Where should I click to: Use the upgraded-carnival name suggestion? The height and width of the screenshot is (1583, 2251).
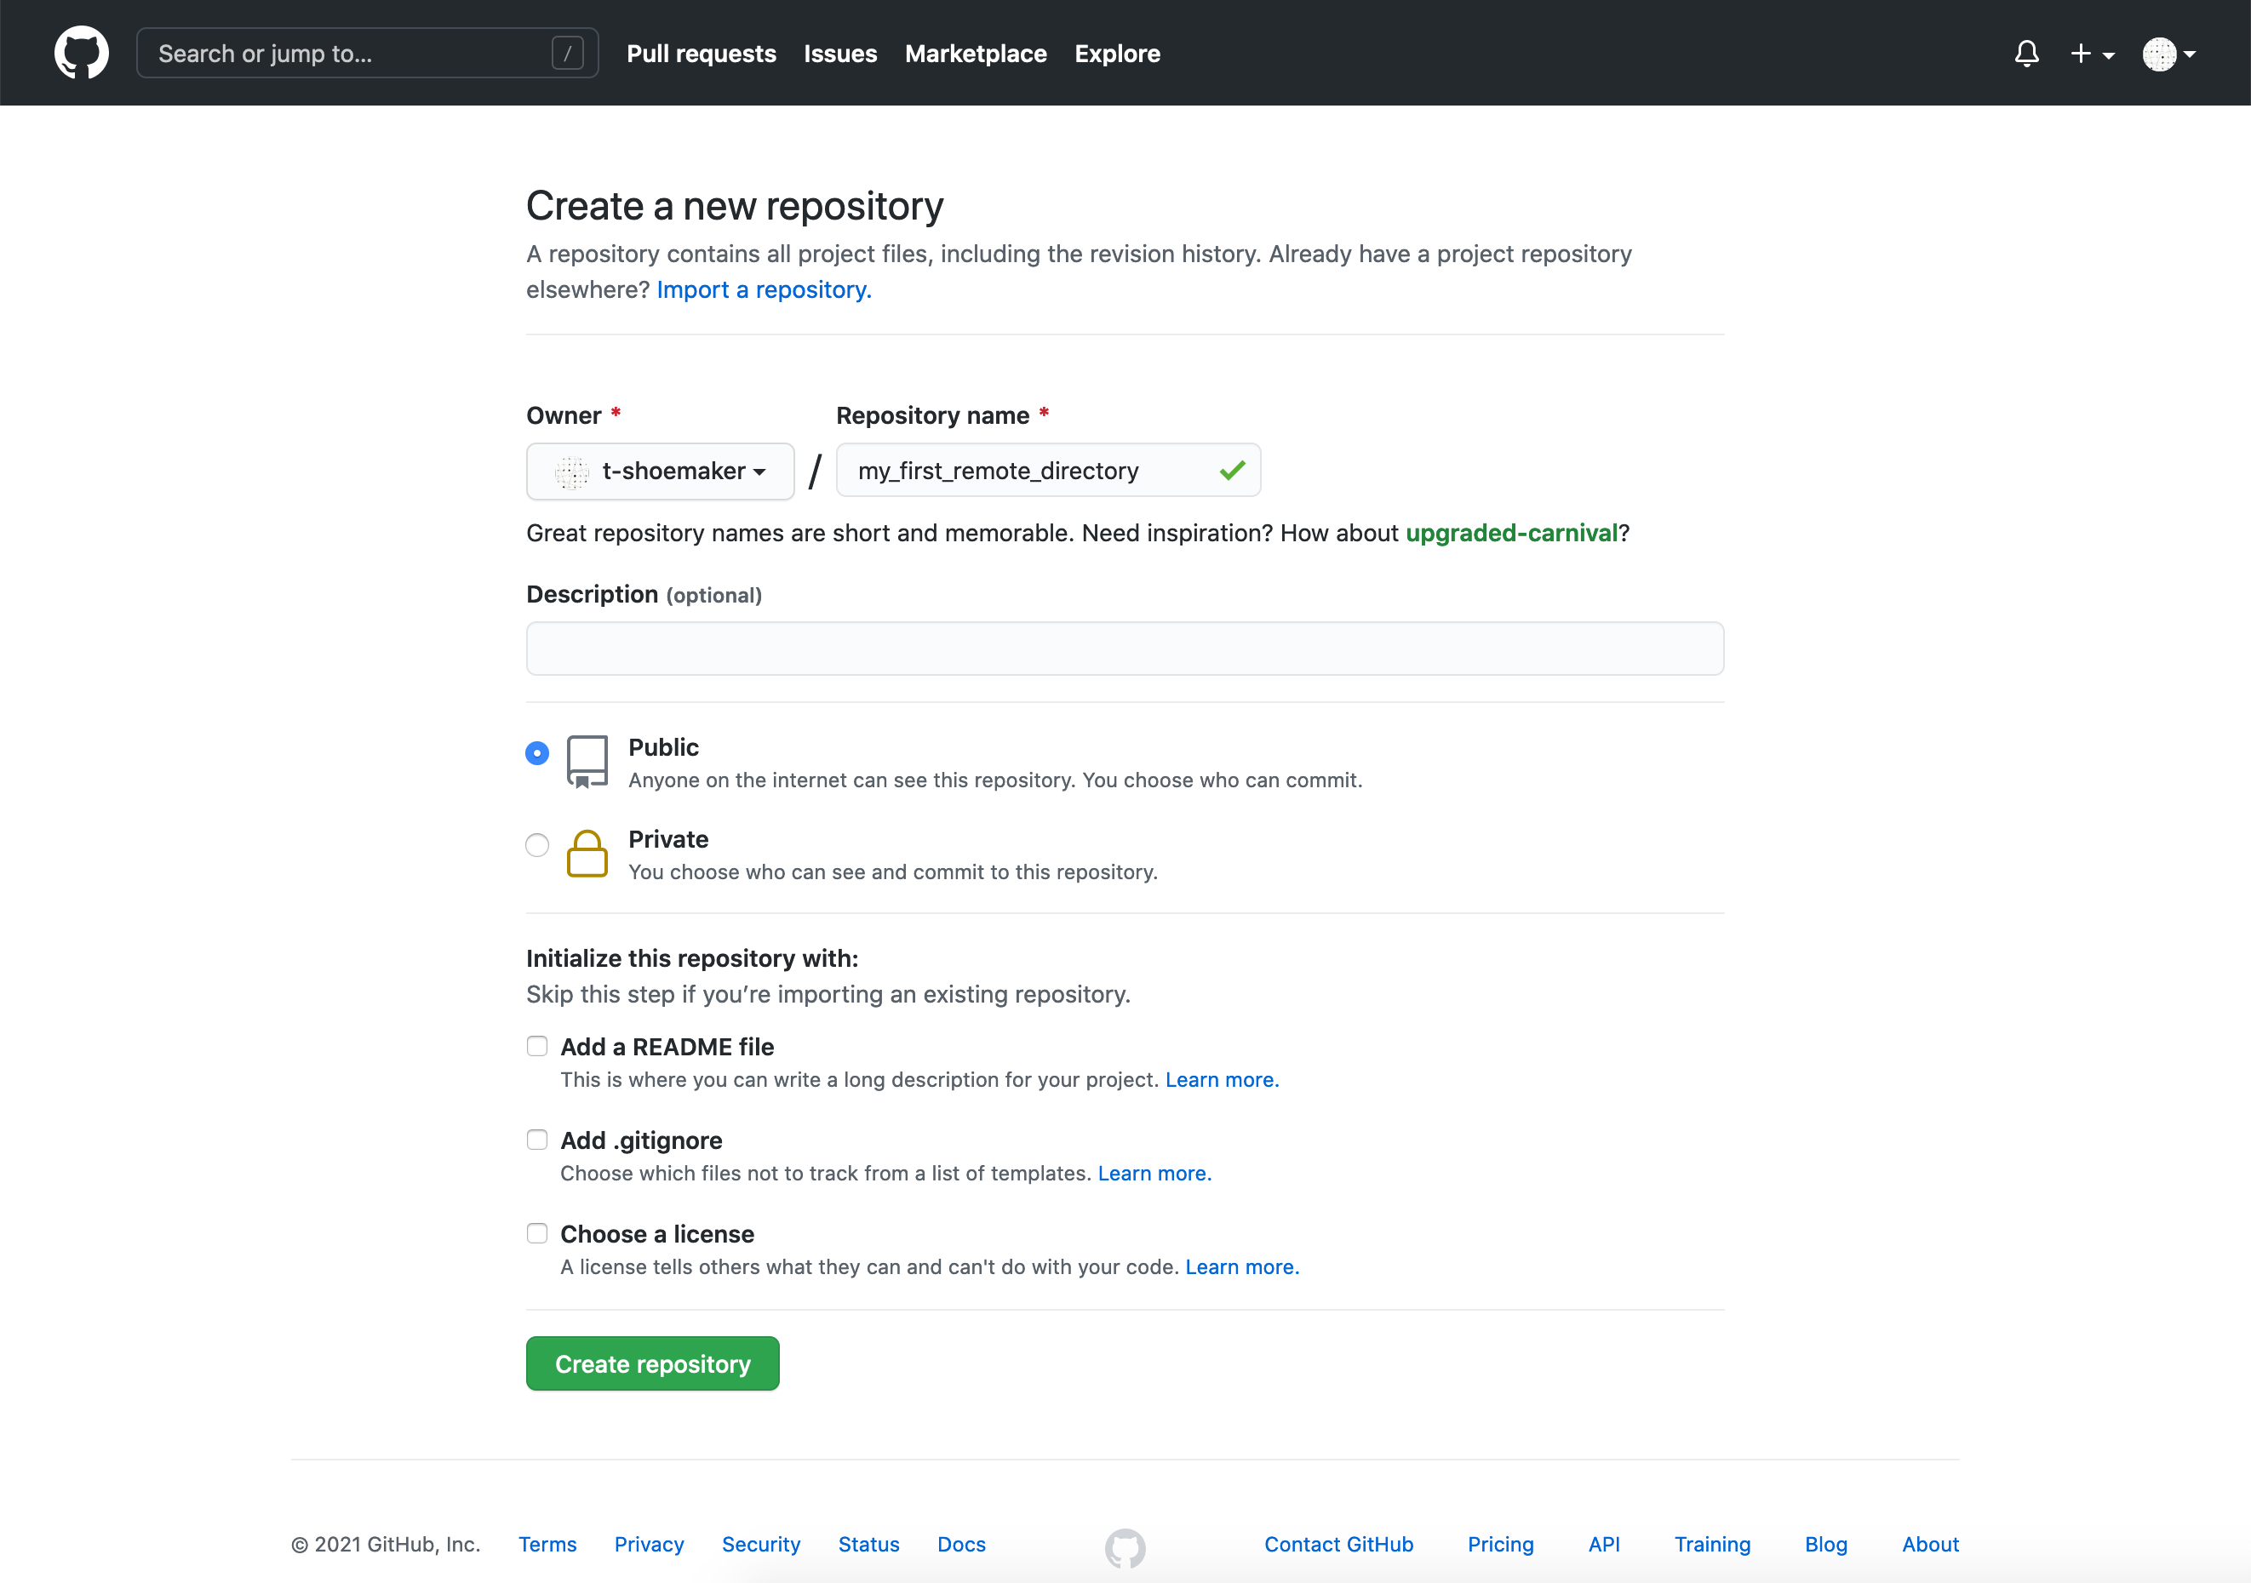(x=1512, y=534)
